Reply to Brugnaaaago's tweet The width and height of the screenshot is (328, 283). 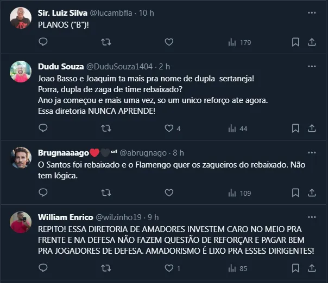pos(43,193)
